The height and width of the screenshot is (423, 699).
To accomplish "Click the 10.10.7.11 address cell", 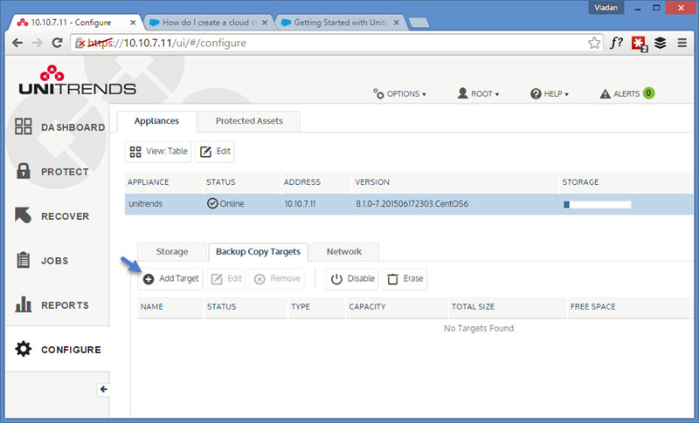I will pyautogui.click(x=300, y=204).
